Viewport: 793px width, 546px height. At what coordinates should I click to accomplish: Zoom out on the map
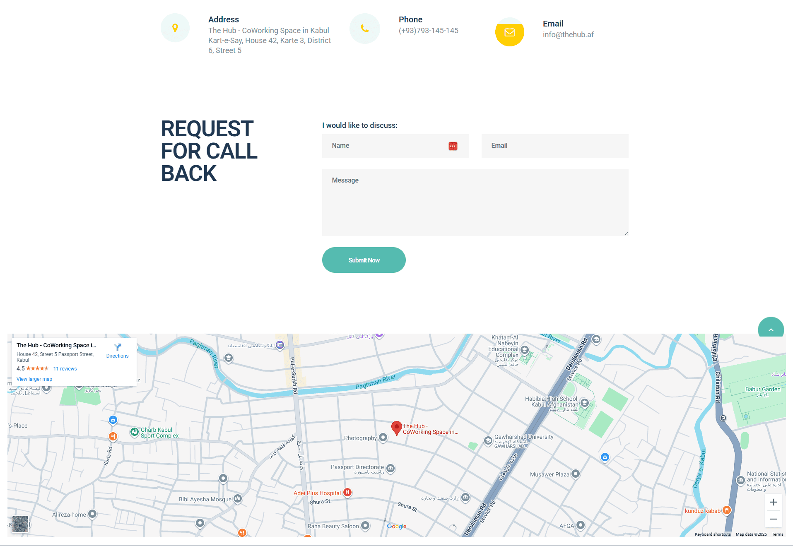point(773,519)
